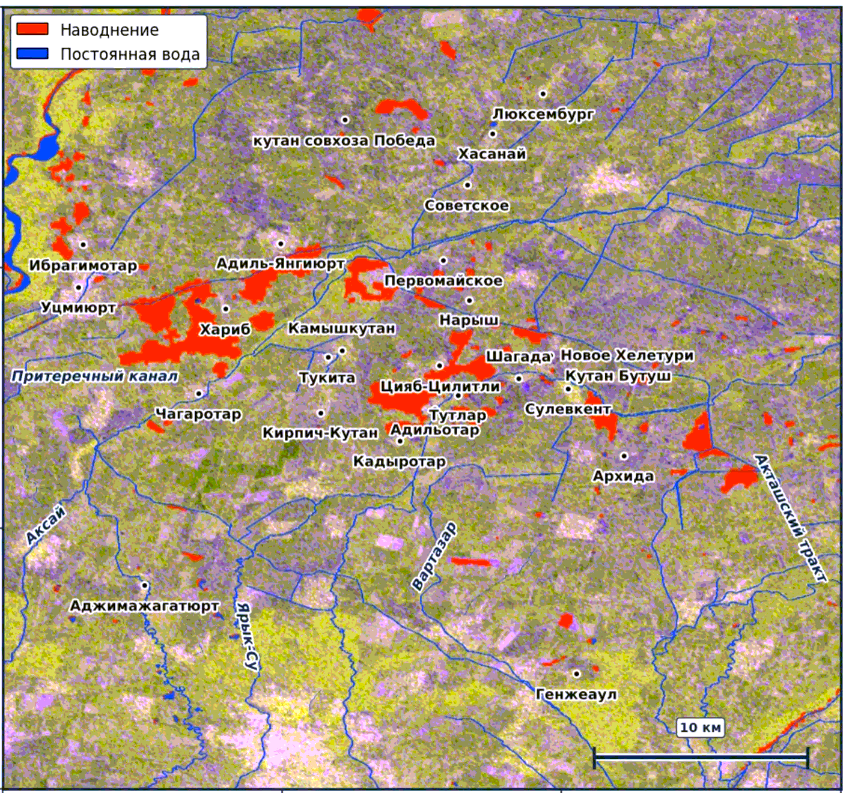The image size is (843, 793).
Task: Click the Генжеаул settlement dot marker
Action: tap(576, 674)
